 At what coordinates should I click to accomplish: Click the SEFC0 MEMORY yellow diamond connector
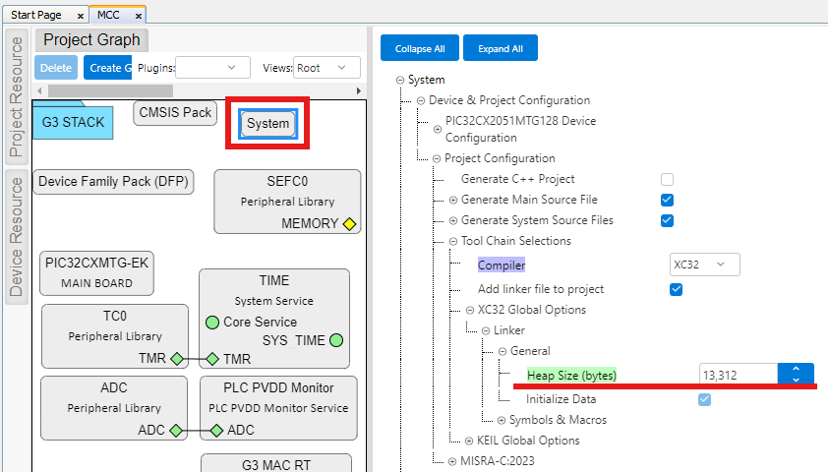(x=348, y=223)
